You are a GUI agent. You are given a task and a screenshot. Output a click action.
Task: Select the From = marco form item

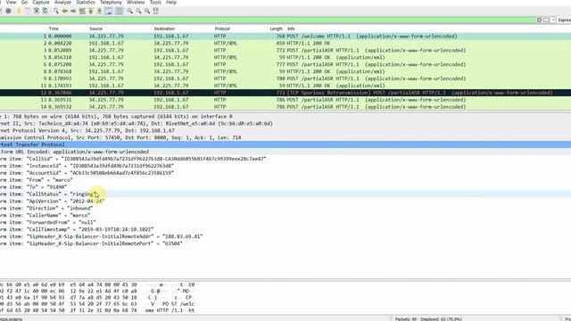(285, 180)
